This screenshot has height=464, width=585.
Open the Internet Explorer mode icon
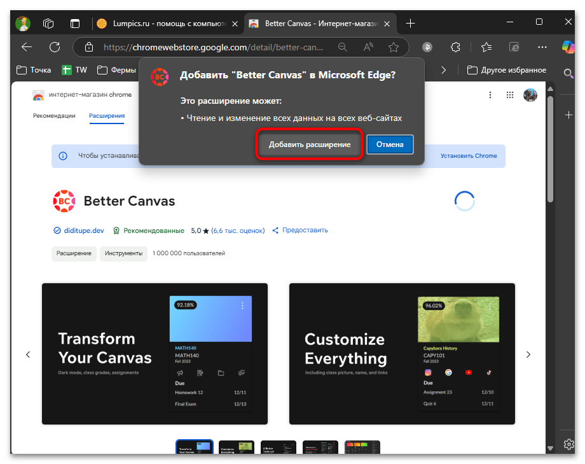(x=514, y=47)
